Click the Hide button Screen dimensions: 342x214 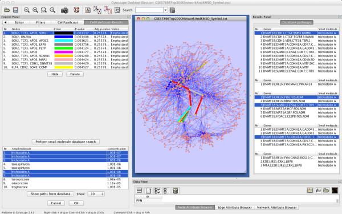tap(55, 74)
